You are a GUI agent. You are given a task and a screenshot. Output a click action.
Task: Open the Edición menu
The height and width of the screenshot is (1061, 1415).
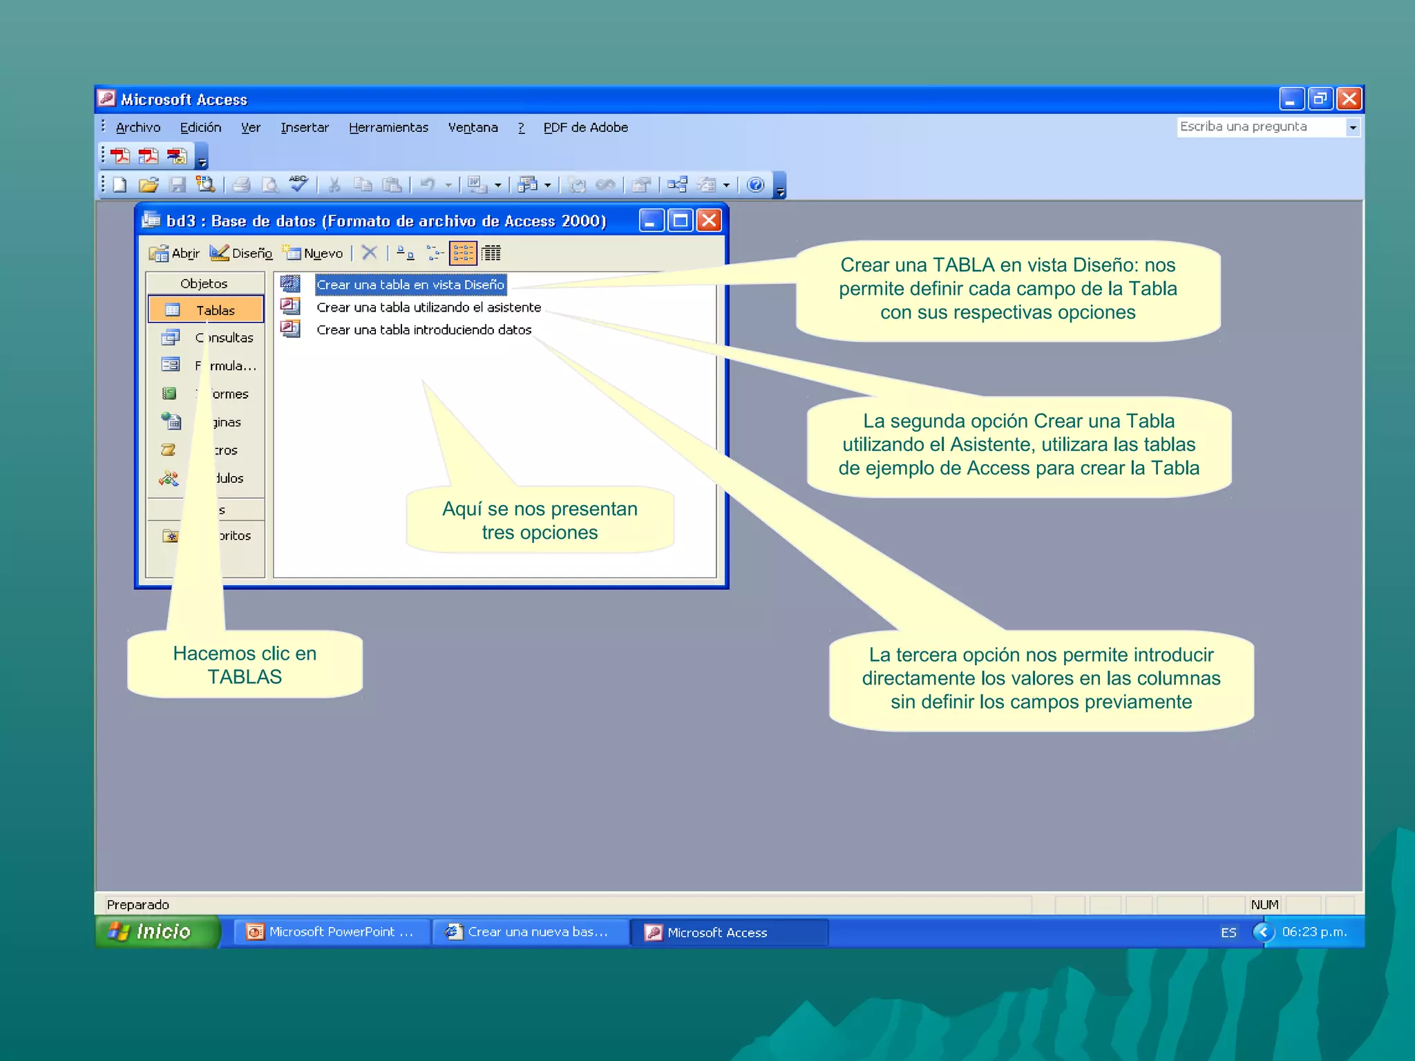(200, 127)
